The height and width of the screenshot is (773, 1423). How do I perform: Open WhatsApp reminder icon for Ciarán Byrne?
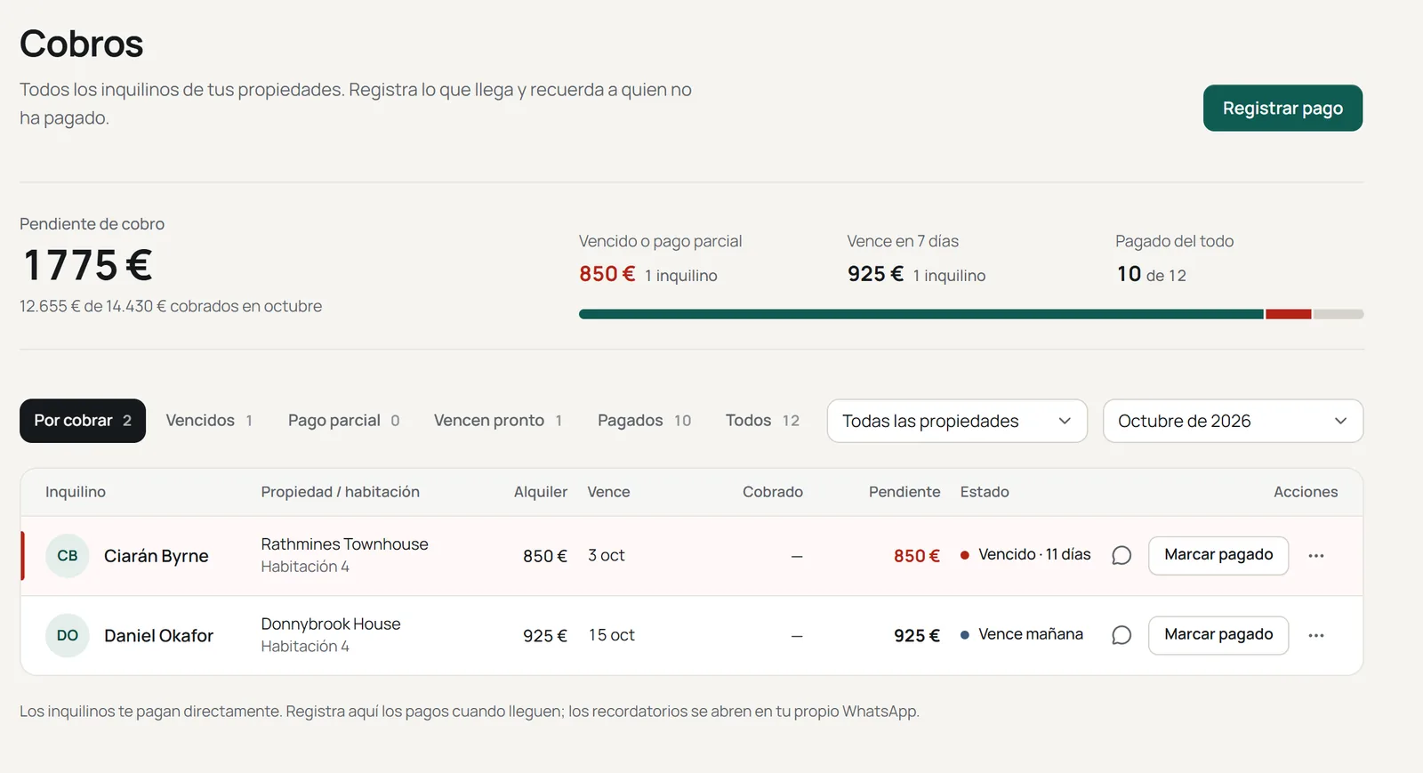1122,556
